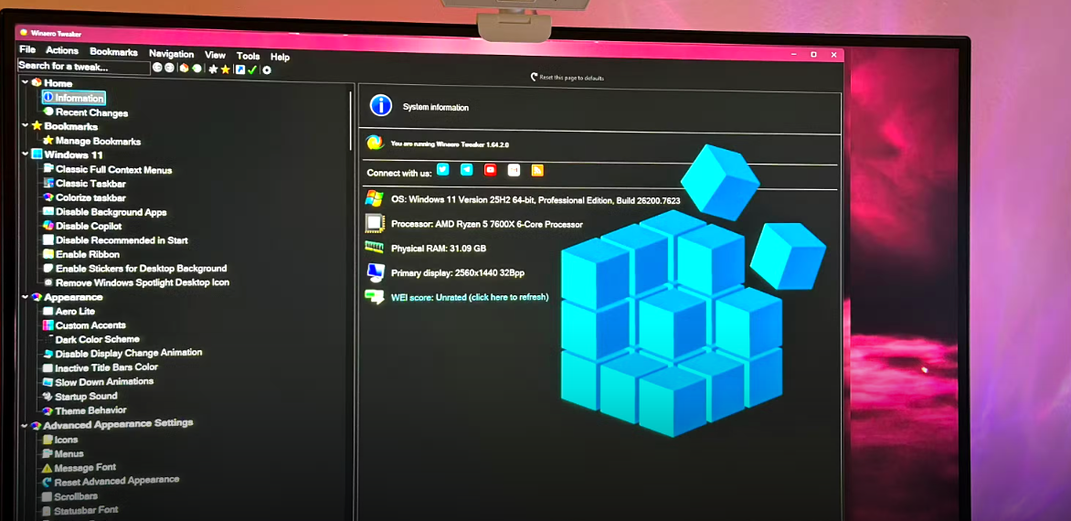Open the white Gmail link icon
Screen dimensions: 1071x521
click(514, 171)
